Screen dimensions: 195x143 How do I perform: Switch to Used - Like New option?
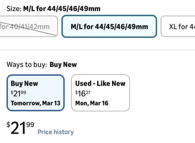[x=100, y=92]
